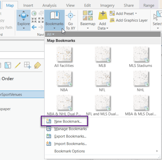Expand the Add Data dropdown arrow
This screenshot has width=162, height=160.
coord(107,28)
